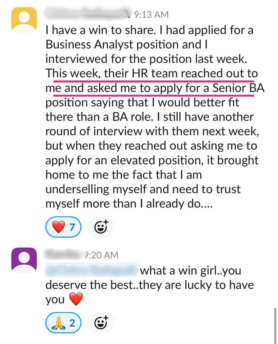
Task: Click the red heart emoji ending the reply
Action: click(75, 300)
